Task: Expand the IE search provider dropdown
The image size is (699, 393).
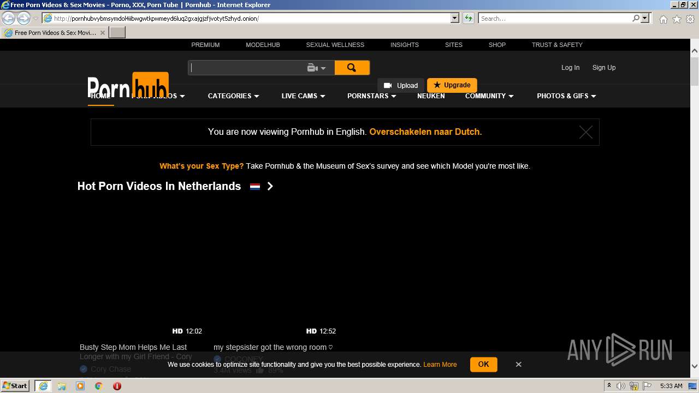Action: (x=645, y=18)
